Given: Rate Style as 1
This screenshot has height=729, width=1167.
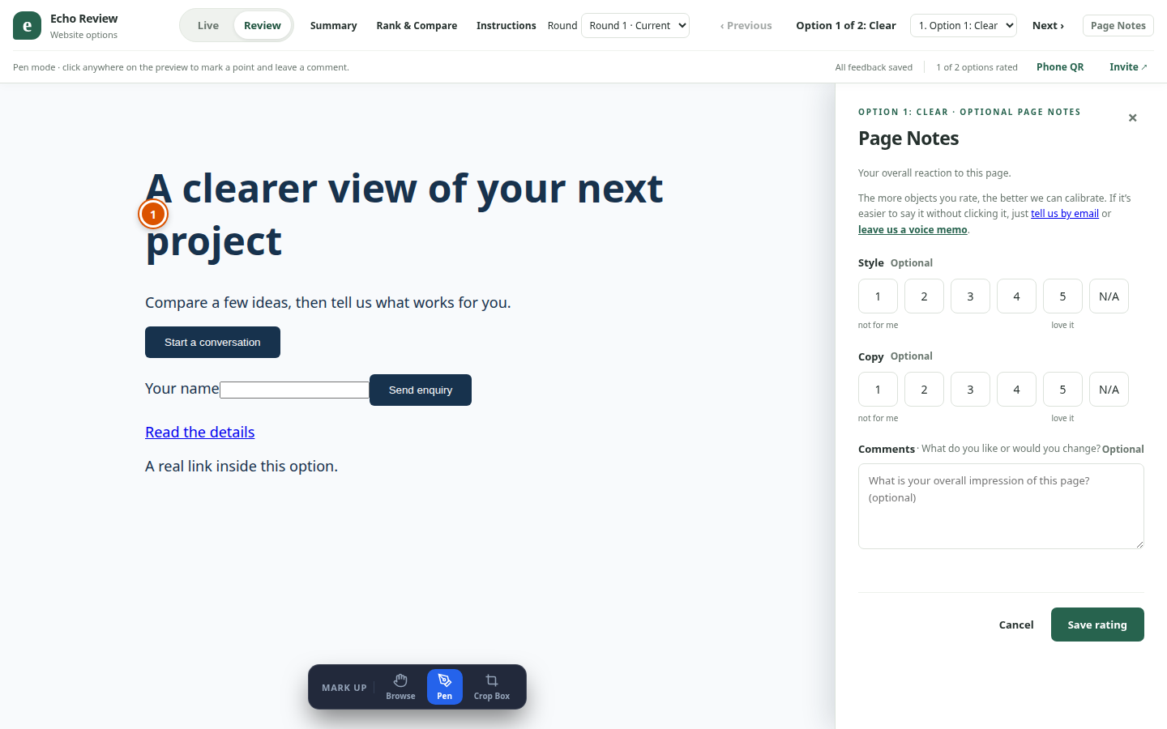Looking at the screenshot, I should pos(878,296).
